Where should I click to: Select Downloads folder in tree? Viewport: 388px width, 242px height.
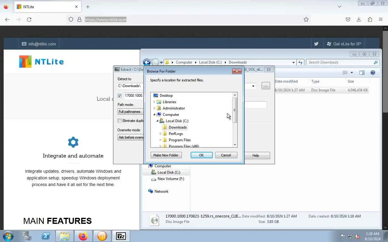point(178,127)
